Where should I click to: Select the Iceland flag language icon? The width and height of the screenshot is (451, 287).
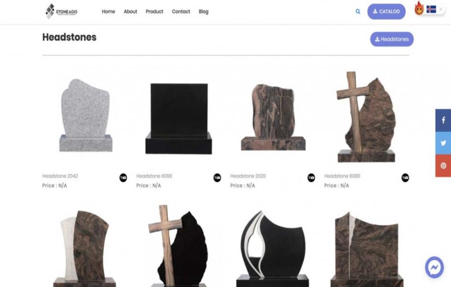tap(431, 9)
